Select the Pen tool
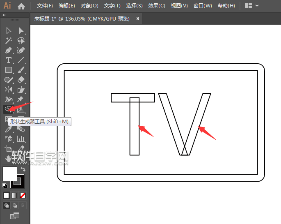281x224 pixels. [9, 51]
